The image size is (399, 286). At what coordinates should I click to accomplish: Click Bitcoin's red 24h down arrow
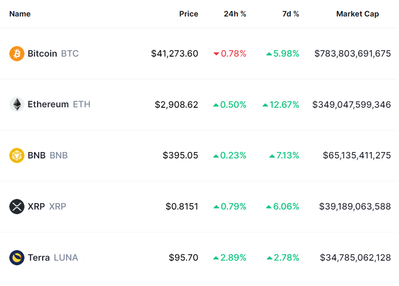[x=216, y=54]
